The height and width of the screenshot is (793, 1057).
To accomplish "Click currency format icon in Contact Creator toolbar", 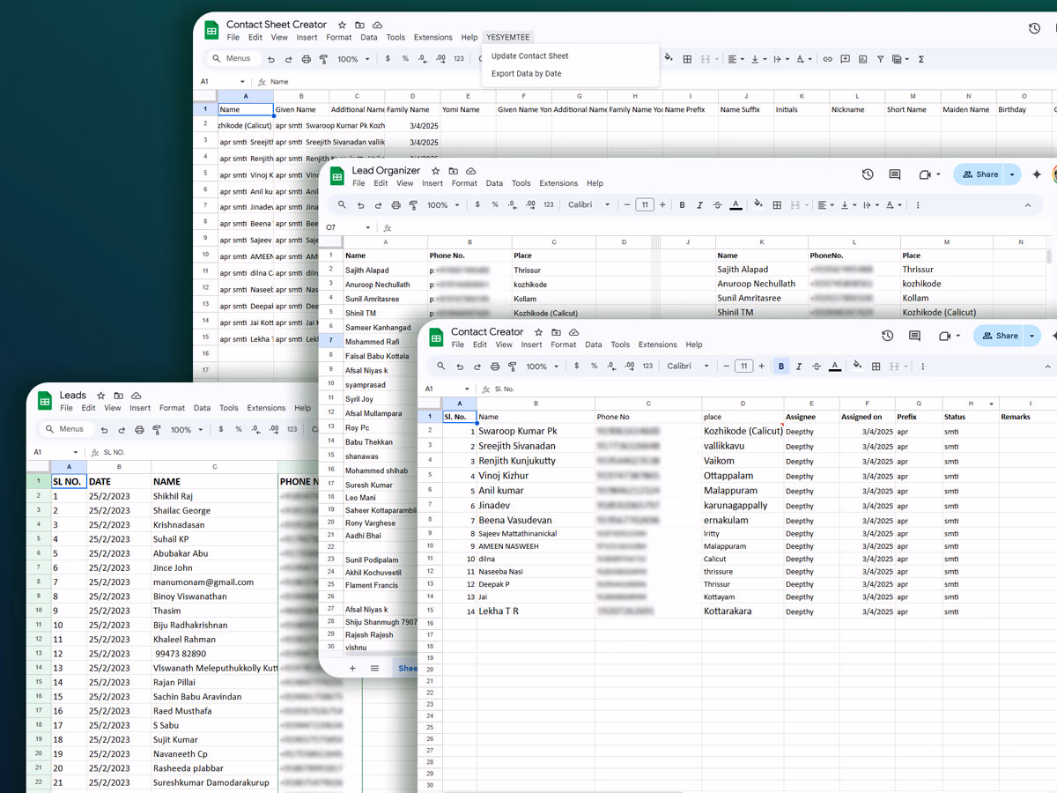I will pyautogui.click(x=577, y=366).
